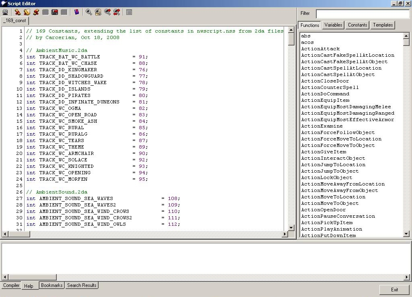Click the code editor vertical scrollbar thumb
This screenshot has height=297, width=412.
pos(291,39)
